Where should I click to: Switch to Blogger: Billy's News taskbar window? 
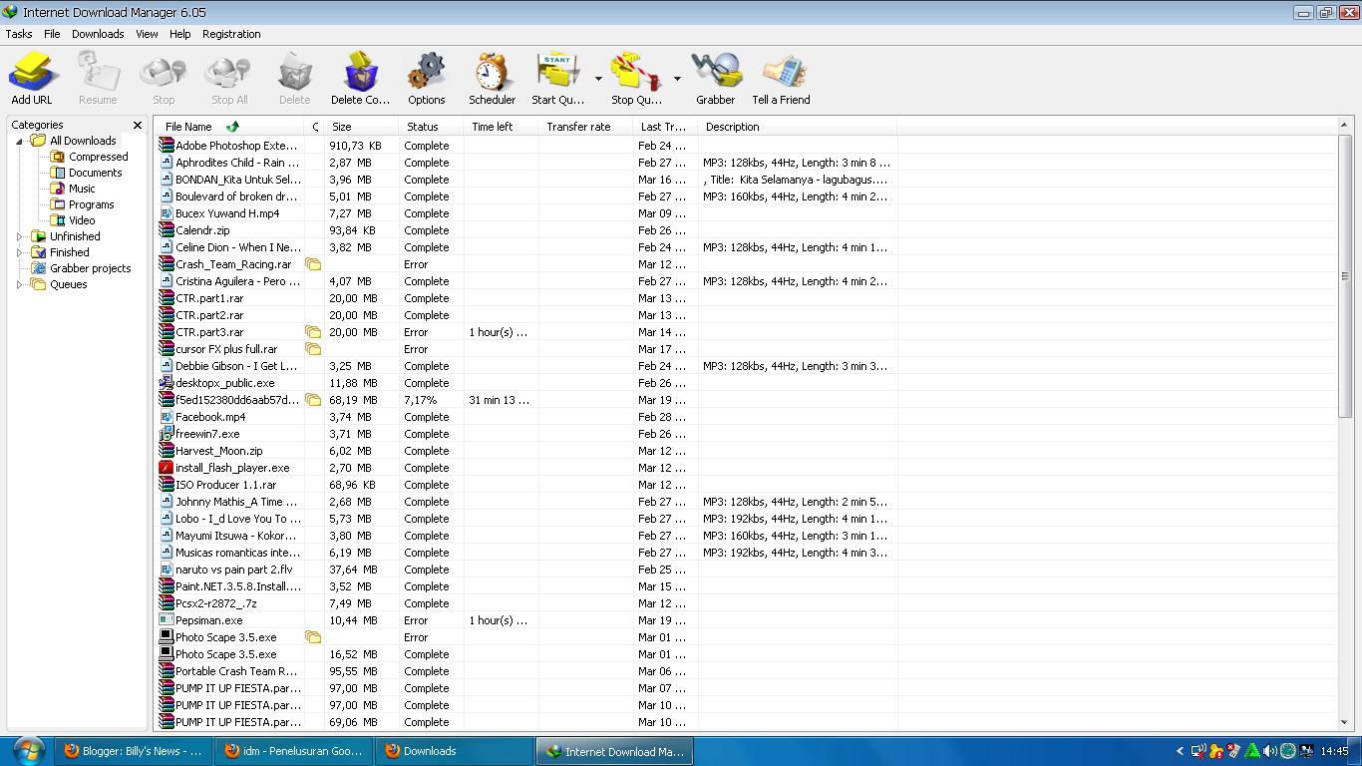[x=134, y=751]
